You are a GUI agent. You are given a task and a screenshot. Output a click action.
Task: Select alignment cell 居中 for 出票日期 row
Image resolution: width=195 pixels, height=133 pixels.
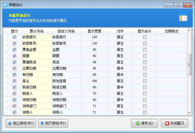click(x=120, y=69)
